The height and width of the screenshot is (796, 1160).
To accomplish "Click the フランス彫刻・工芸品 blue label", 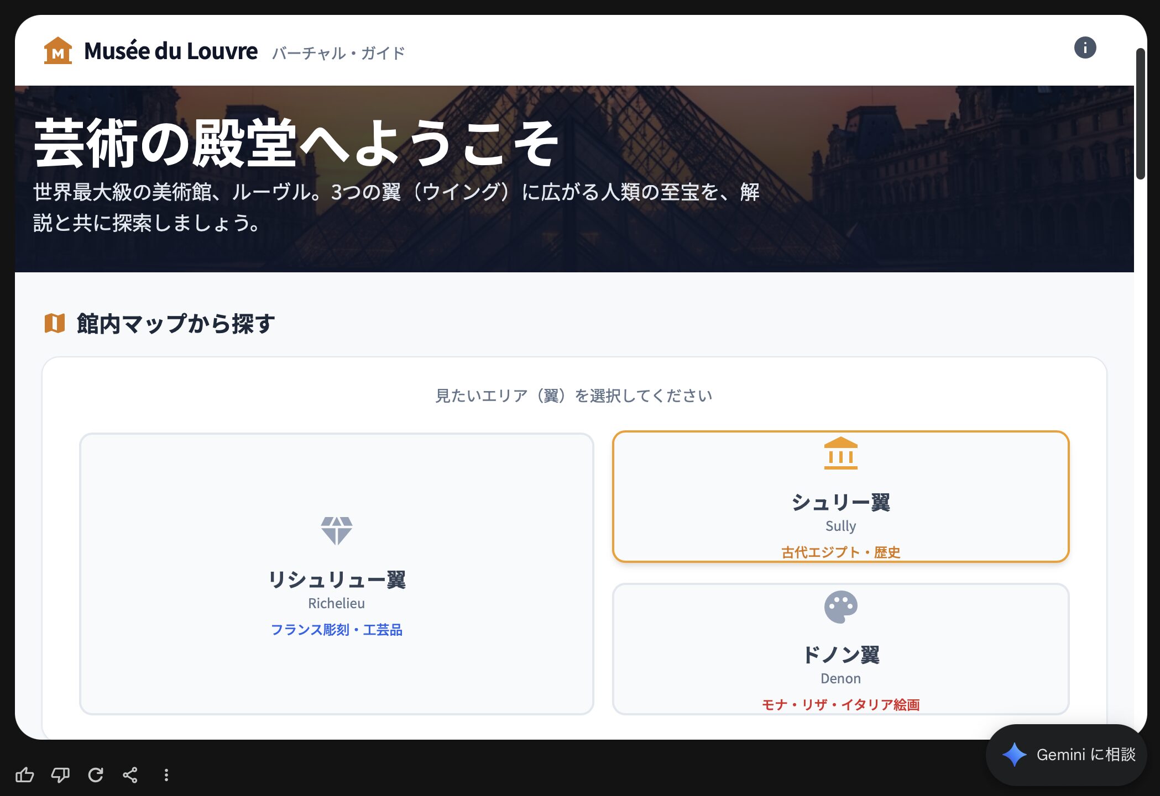I will pyautogui.click(x=336, y=630).
